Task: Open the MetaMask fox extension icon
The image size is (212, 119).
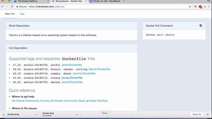Action: coord(195,7)
